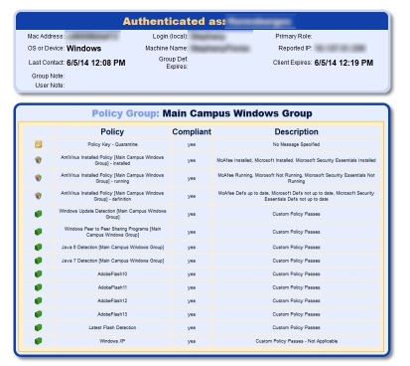Click green cube icon for Latest Flash Detection
410x366 pixels.
click(x=39, y=327)
